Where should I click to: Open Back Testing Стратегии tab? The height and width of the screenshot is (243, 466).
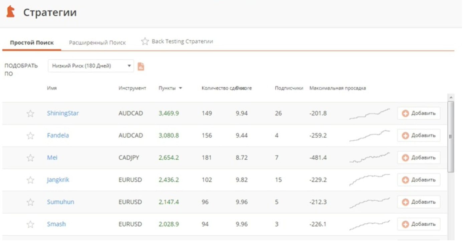(x=182, y=41)
